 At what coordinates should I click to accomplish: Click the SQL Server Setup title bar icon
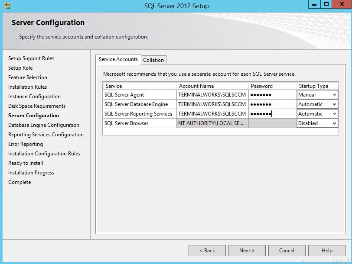point(7,6)
